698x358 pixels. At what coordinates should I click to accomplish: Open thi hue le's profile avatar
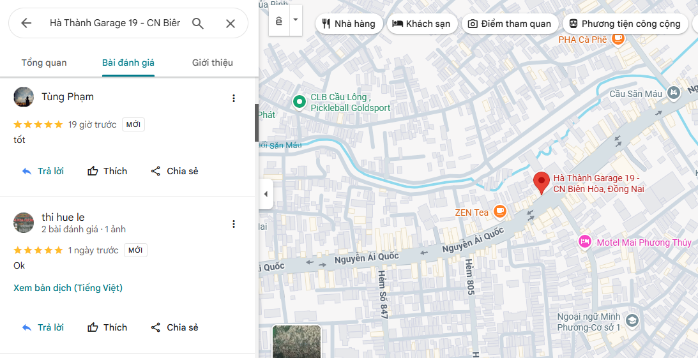[24, 222]
